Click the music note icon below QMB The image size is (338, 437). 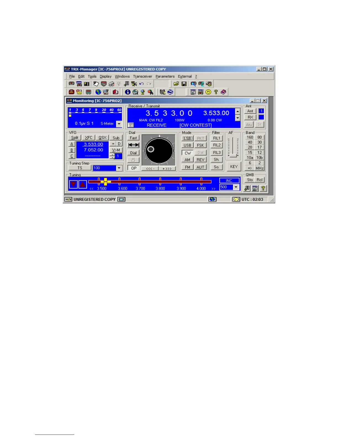tap(247, 188)
